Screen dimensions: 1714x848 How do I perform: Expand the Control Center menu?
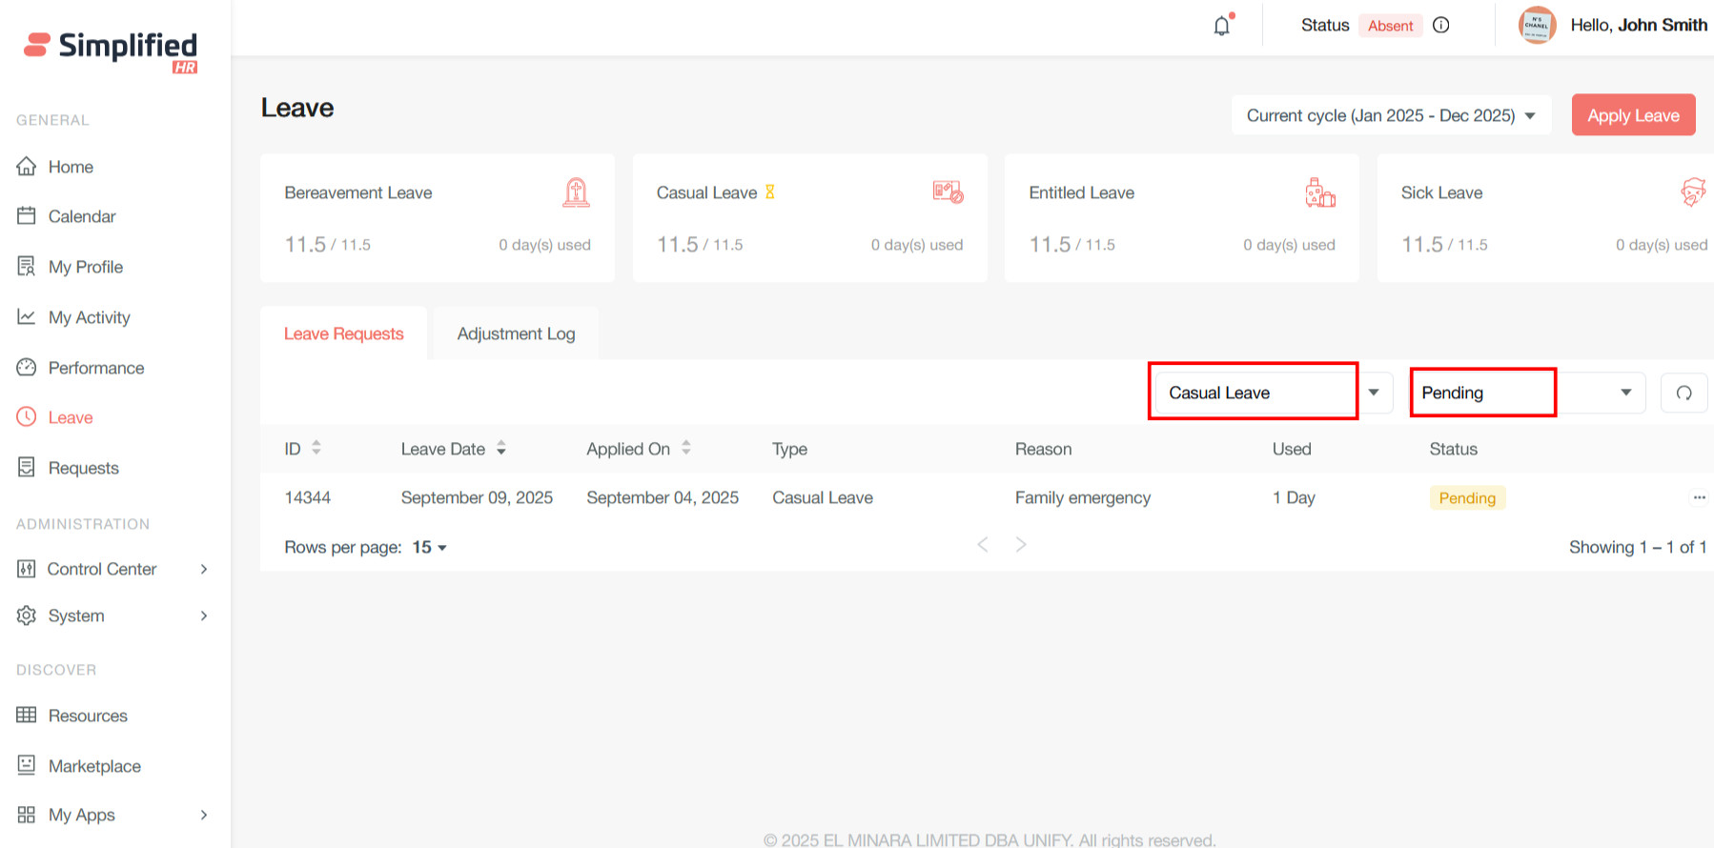112,569
